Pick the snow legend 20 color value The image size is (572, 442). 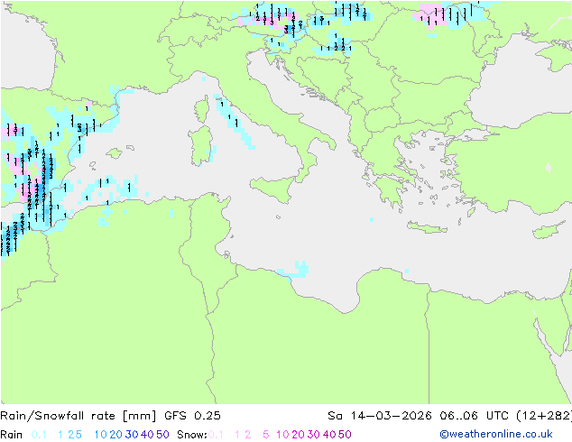pos(298,435)
